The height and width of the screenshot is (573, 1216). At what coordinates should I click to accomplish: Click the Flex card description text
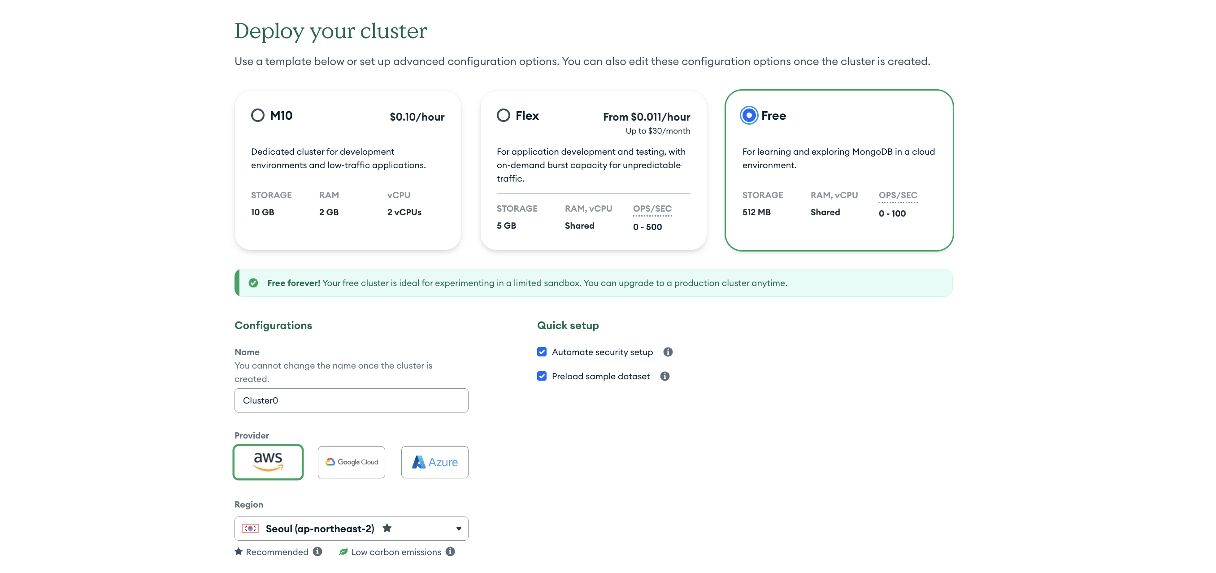coord(591,165)
